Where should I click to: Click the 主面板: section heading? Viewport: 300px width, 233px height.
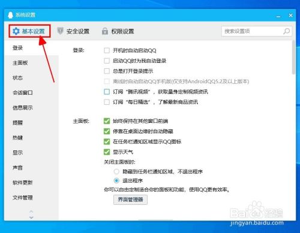tap(81, 121)
